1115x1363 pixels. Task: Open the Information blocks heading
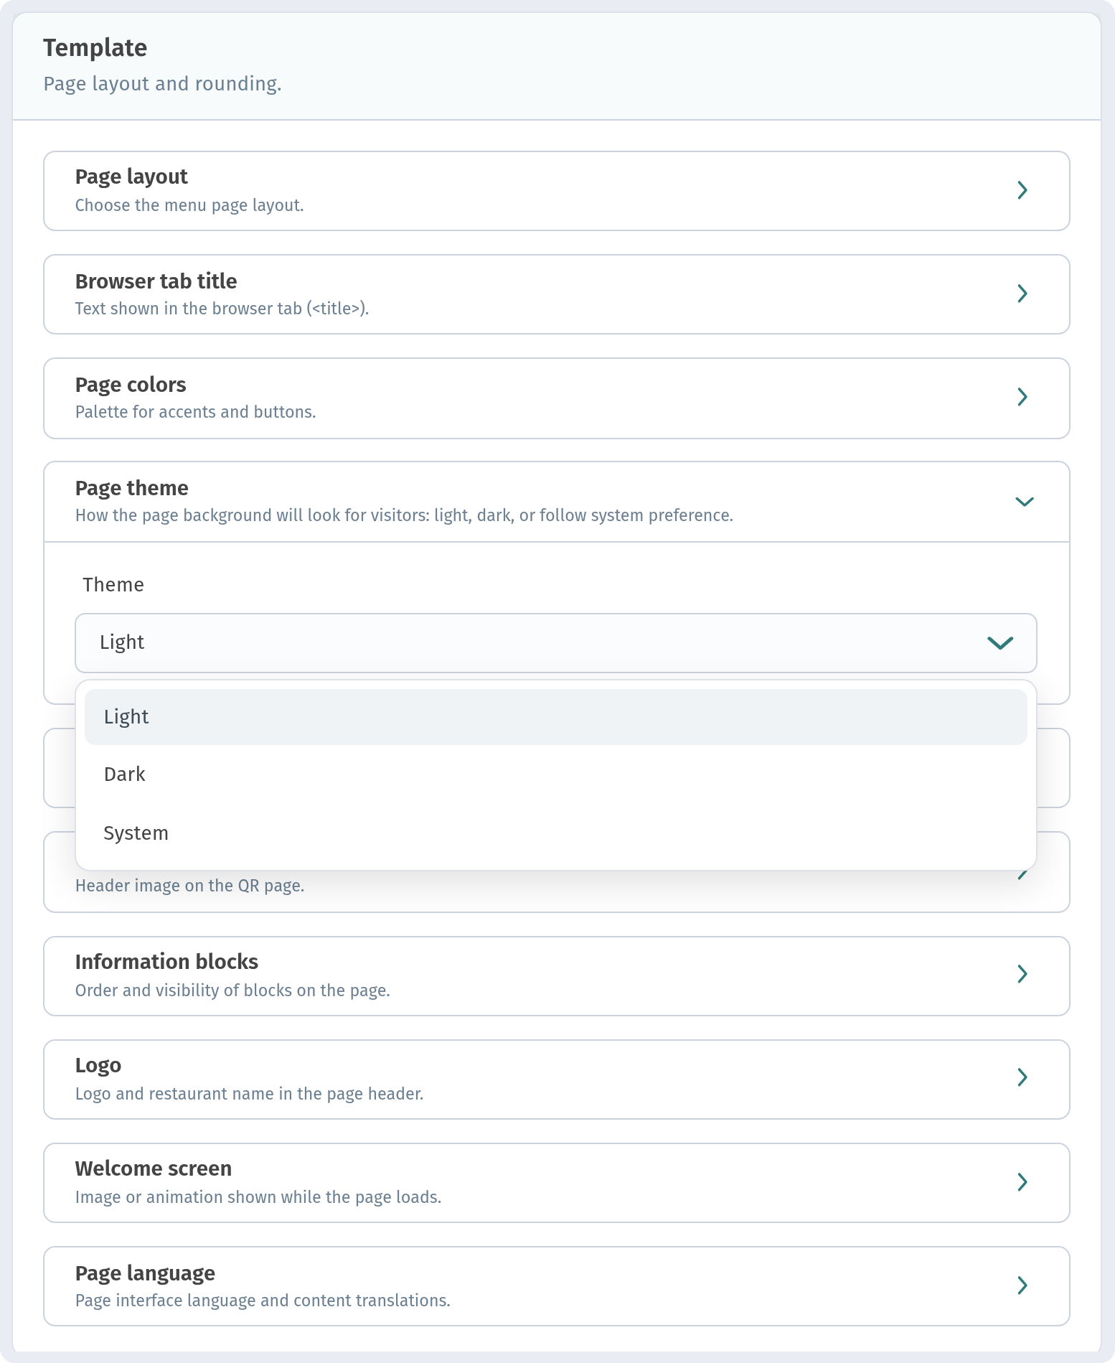[x=166, y=962]
